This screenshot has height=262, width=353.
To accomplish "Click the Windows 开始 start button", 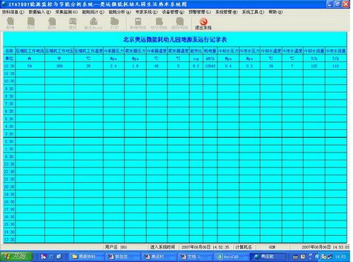I will point(16,256).
